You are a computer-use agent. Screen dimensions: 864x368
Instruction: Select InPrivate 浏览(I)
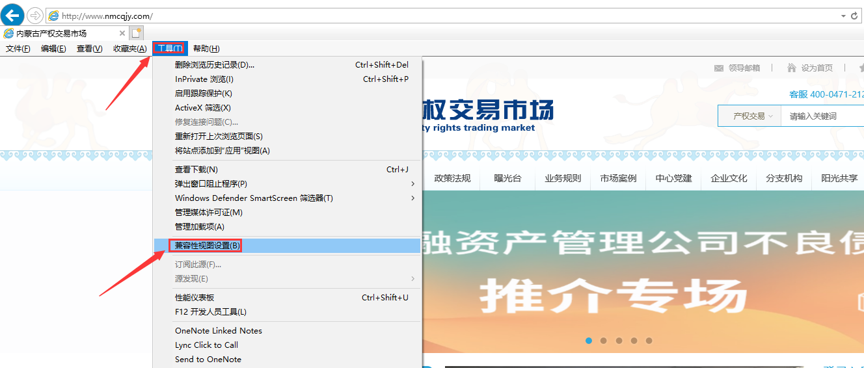[288, 79]
